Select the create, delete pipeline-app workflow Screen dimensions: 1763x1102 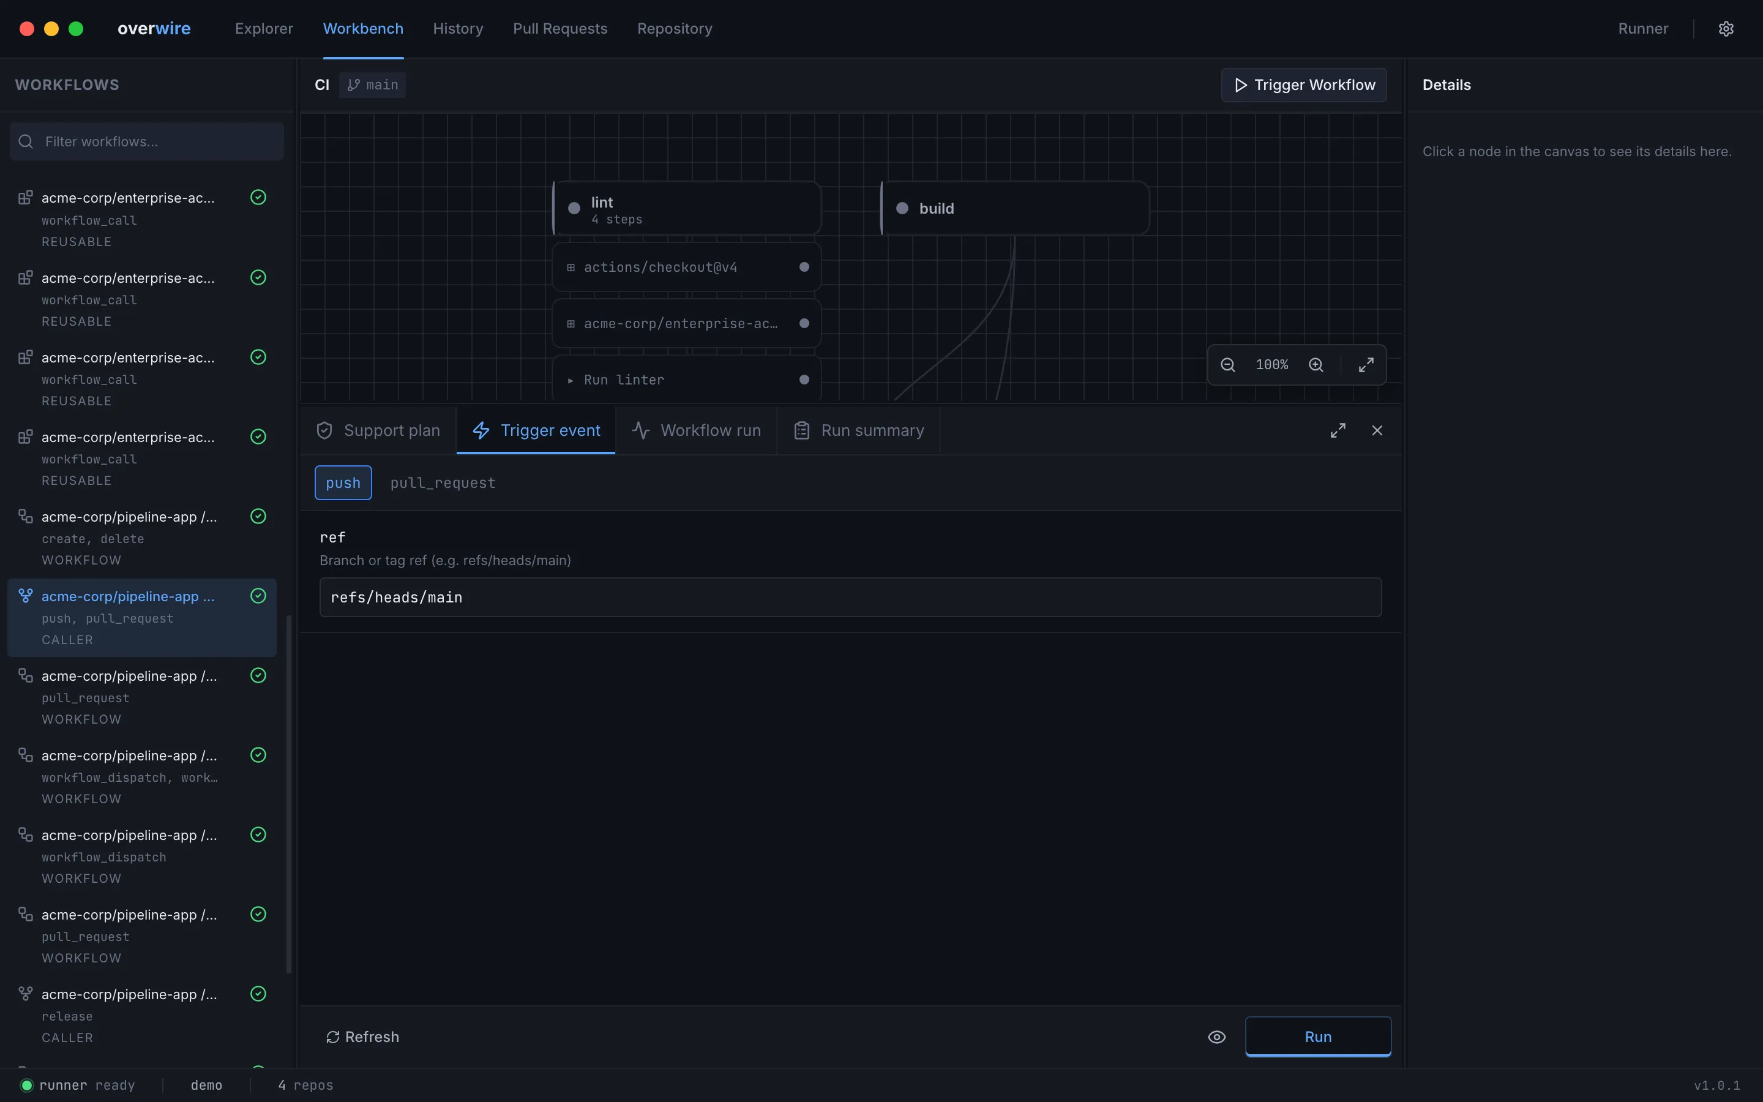click(142, 538)
